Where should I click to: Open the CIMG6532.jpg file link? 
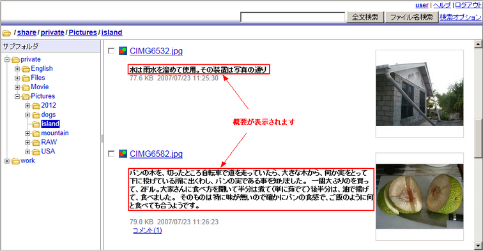coord(156,51)
